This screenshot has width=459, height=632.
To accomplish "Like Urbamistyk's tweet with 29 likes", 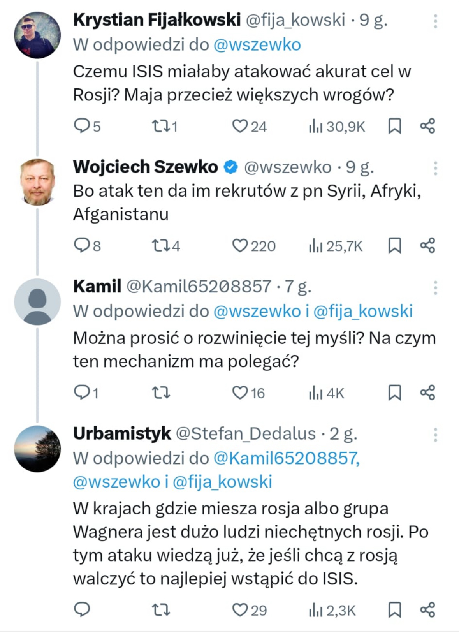I will coord(249,610).
